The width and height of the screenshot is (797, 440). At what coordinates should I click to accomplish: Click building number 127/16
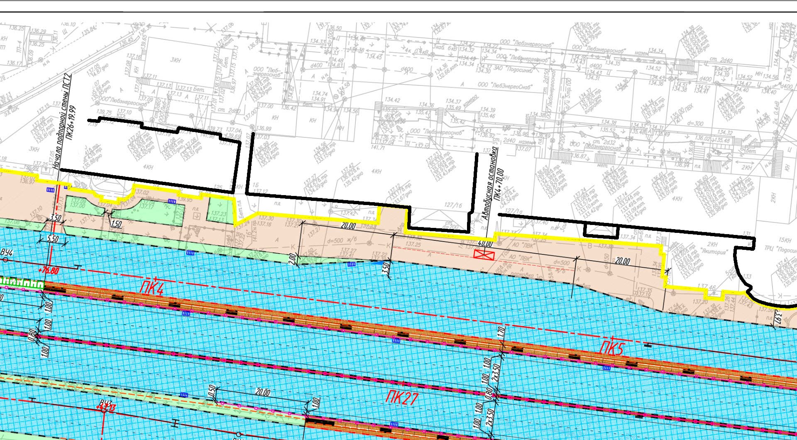coord(453,205)
